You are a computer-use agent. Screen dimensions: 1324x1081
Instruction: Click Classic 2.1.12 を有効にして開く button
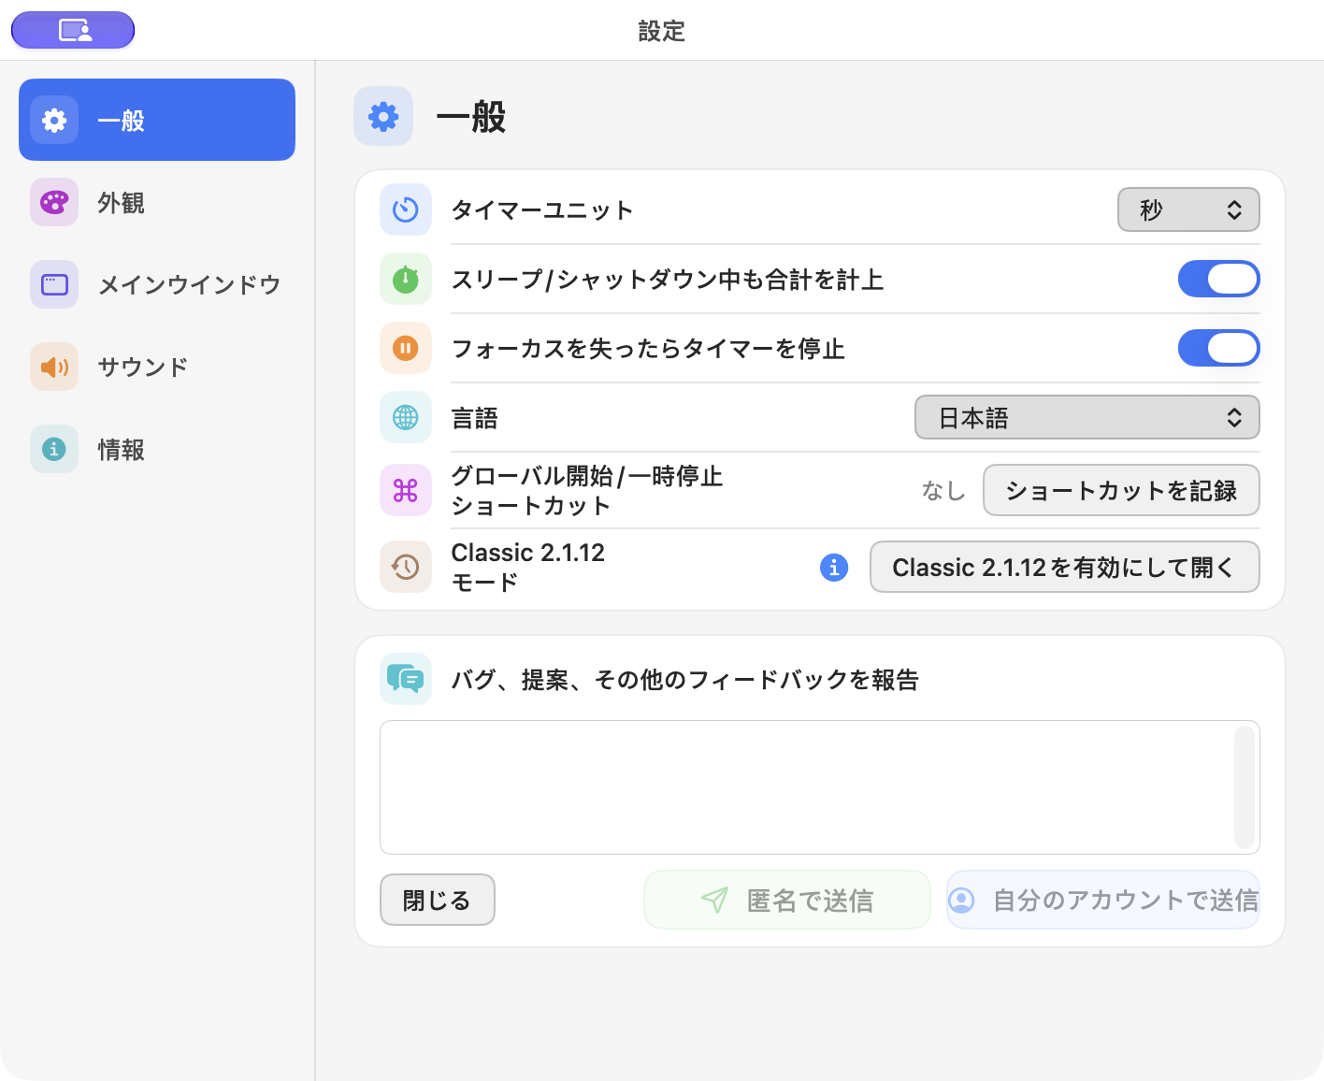click(1064, 567)
